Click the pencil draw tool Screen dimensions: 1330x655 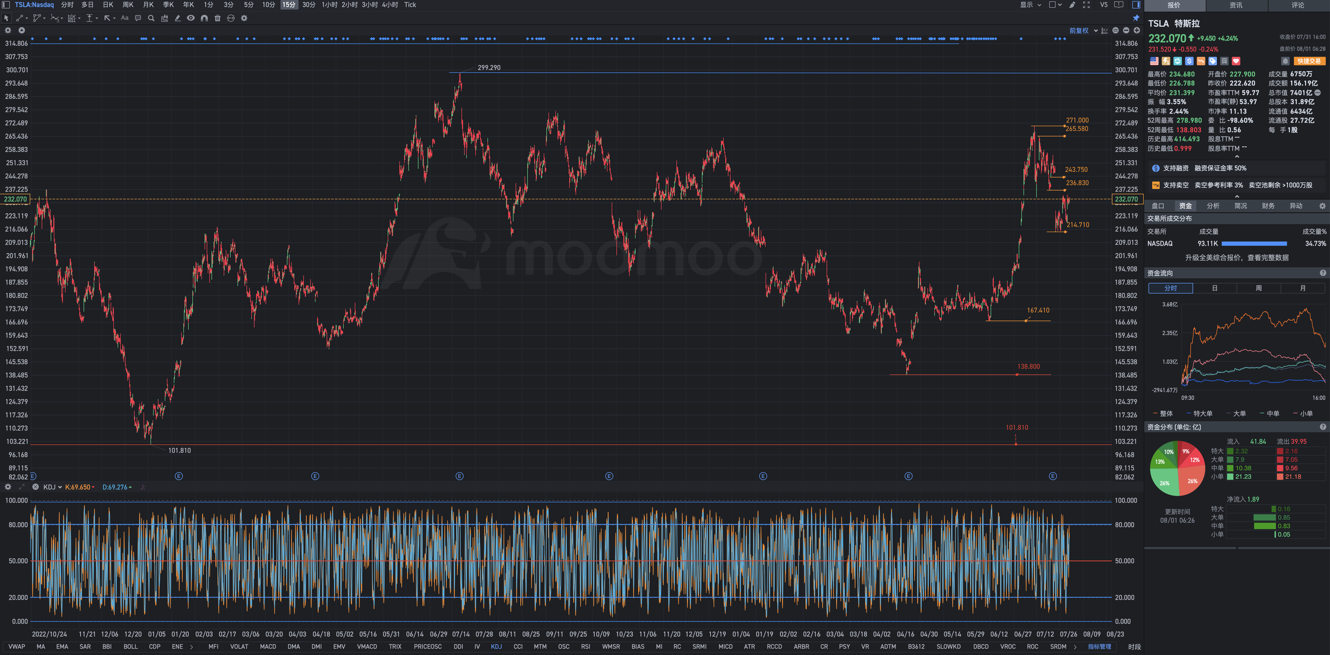coord(178,18)
